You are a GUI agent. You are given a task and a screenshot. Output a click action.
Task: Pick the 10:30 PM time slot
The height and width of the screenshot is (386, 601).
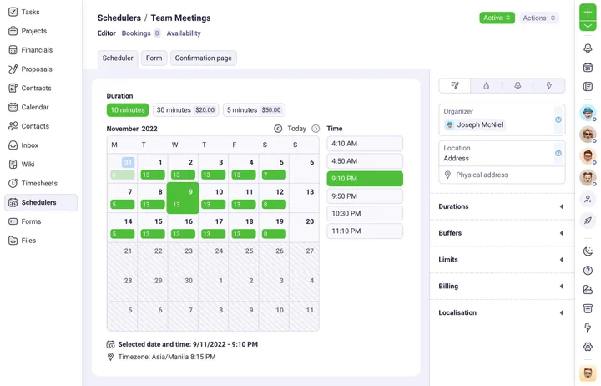364,214
